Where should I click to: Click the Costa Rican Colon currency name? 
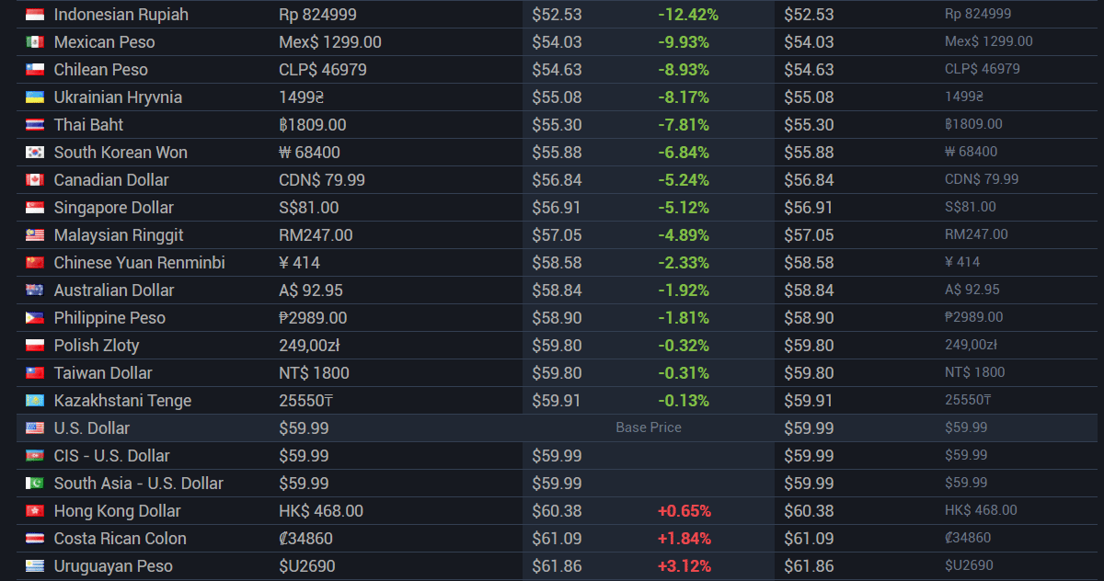(120, 539)
